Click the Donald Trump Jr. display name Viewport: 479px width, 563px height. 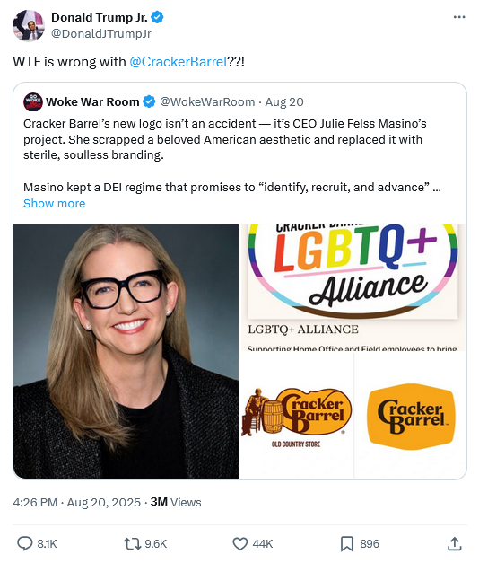(100, 17)
